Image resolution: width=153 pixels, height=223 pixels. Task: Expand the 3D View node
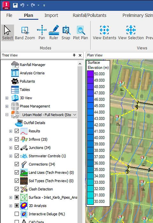coord(7,98)
